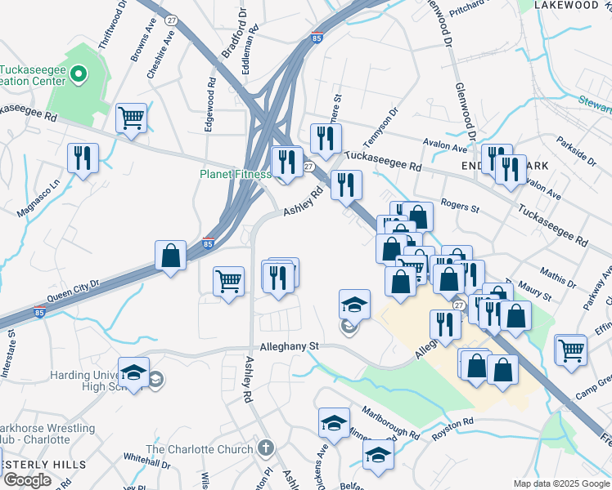The image size is (612, 490).
Task: Click the school marker near Belfast at bottom
Action: (x=378, y=458)
